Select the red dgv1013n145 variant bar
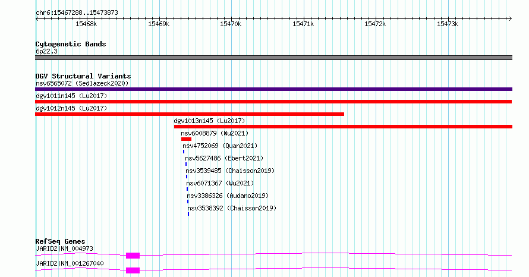Viewport: 529px width, 277px height. (x=343, y=127)
